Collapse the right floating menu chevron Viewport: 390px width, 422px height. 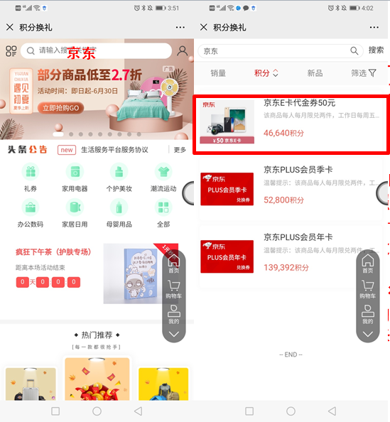tap(368, 335)
